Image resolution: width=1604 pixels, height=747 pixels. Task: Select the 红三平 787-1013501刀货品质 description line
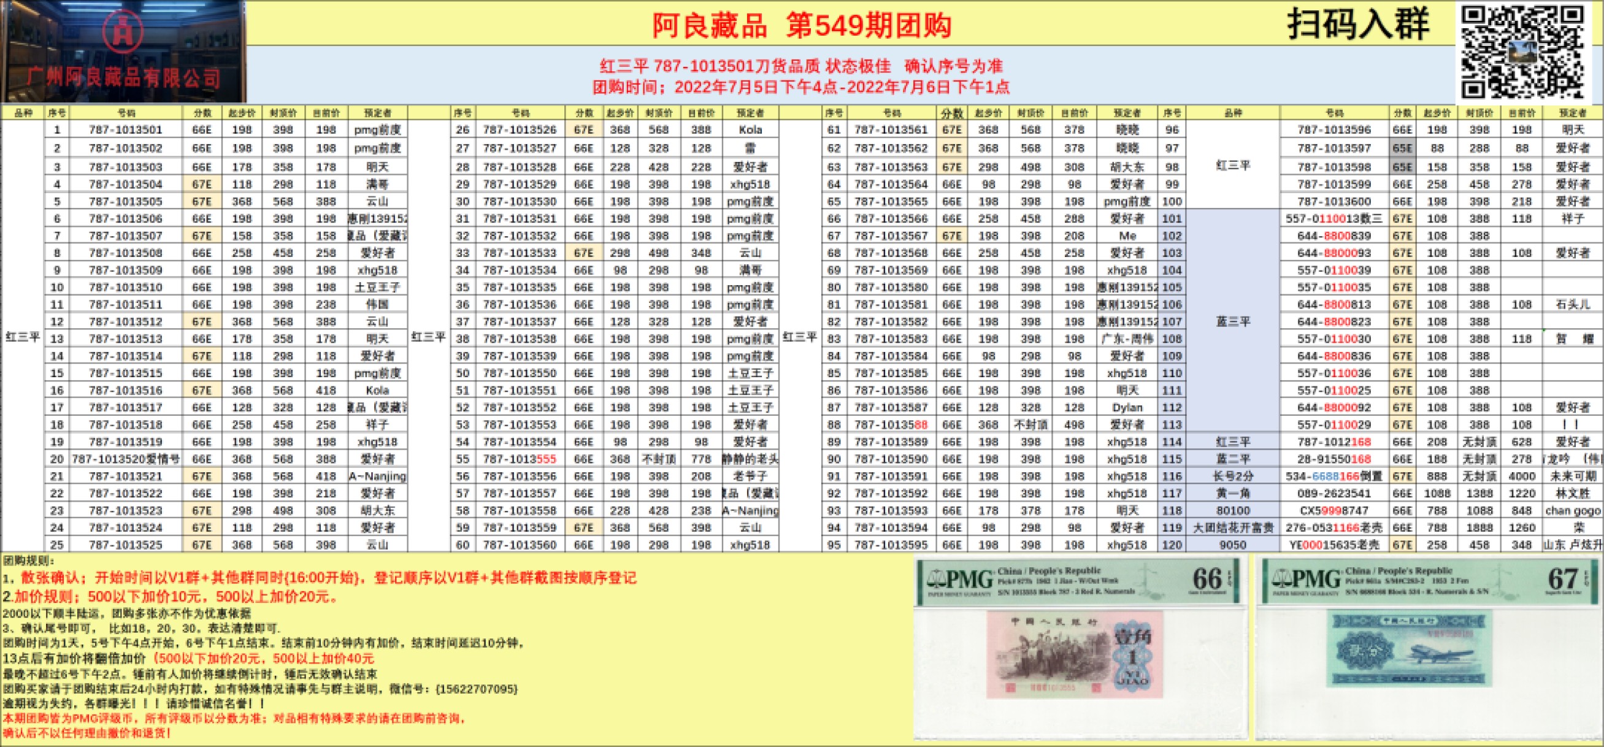coord(800,66)
